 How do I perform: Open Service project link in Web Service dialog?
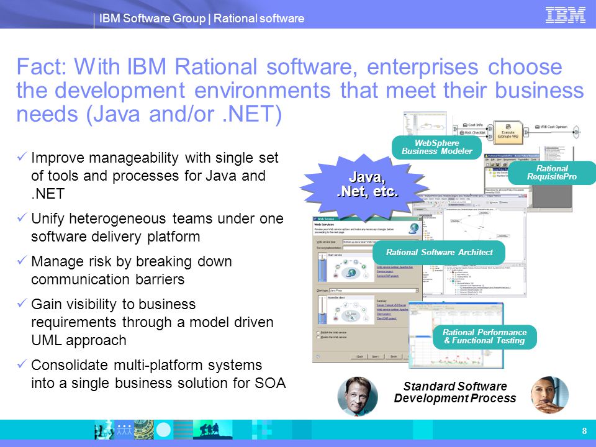(385, 272)
